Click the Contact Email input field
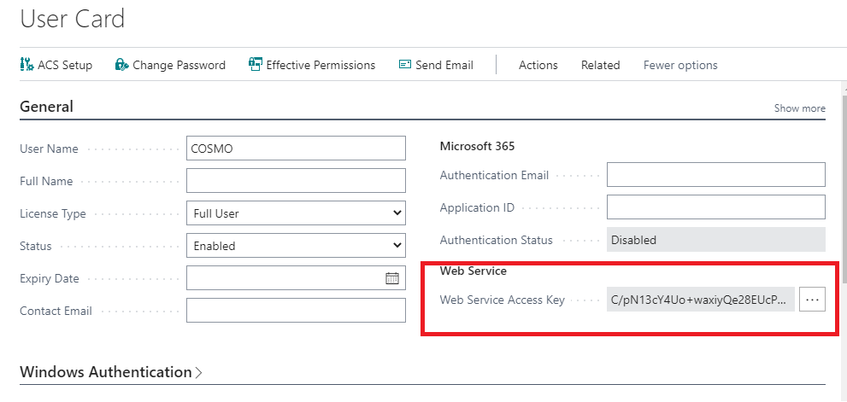 (x=296, y=311)
